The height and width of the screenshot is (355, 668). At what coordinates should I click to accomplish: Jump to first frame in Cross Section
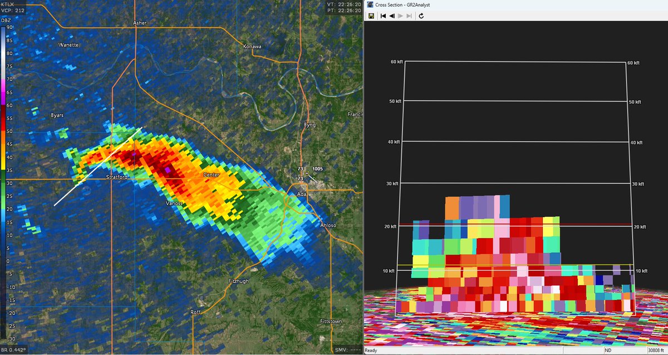click(x=383, y=16)
